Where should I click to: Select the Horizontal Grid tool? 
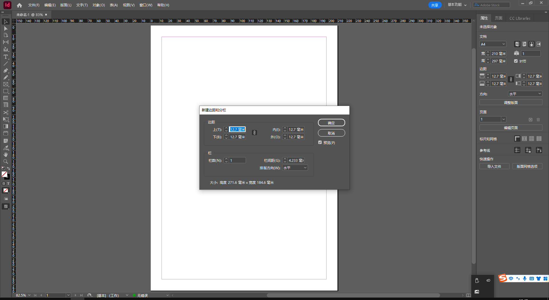pyautogui.click(x=5, y=98)
